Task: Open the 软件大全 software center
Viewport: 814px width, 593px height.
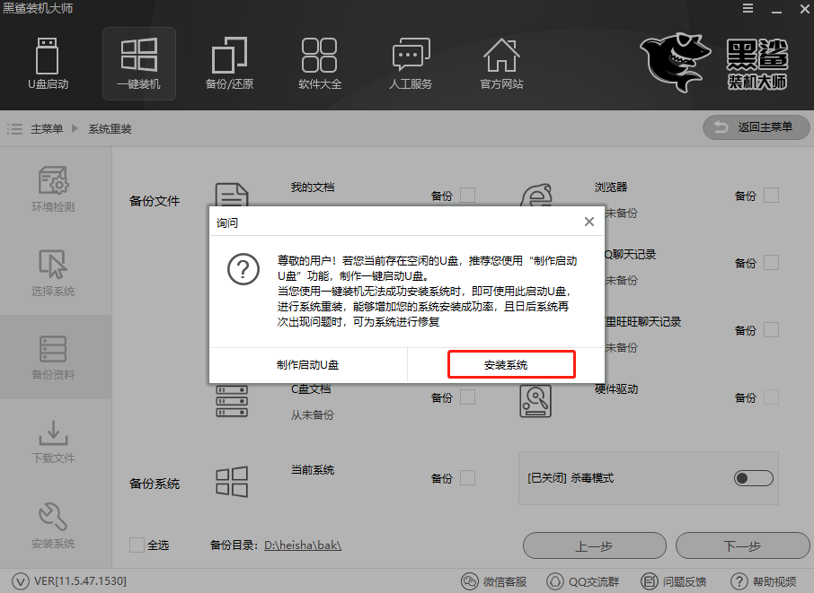Action: coord(319,63)
